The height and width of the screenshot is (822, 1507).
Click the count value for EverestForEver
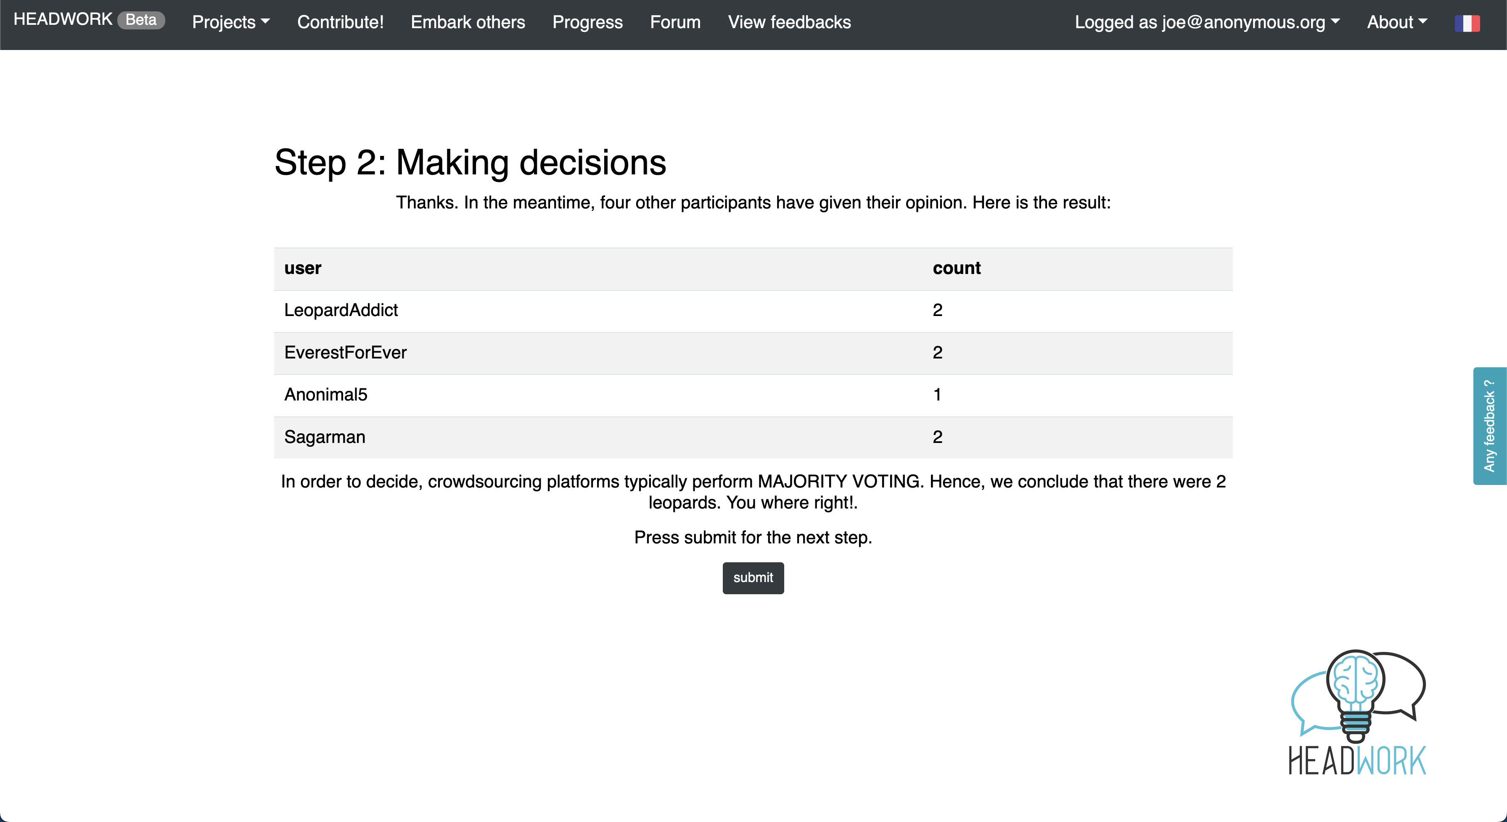click(x=937, y=353)
